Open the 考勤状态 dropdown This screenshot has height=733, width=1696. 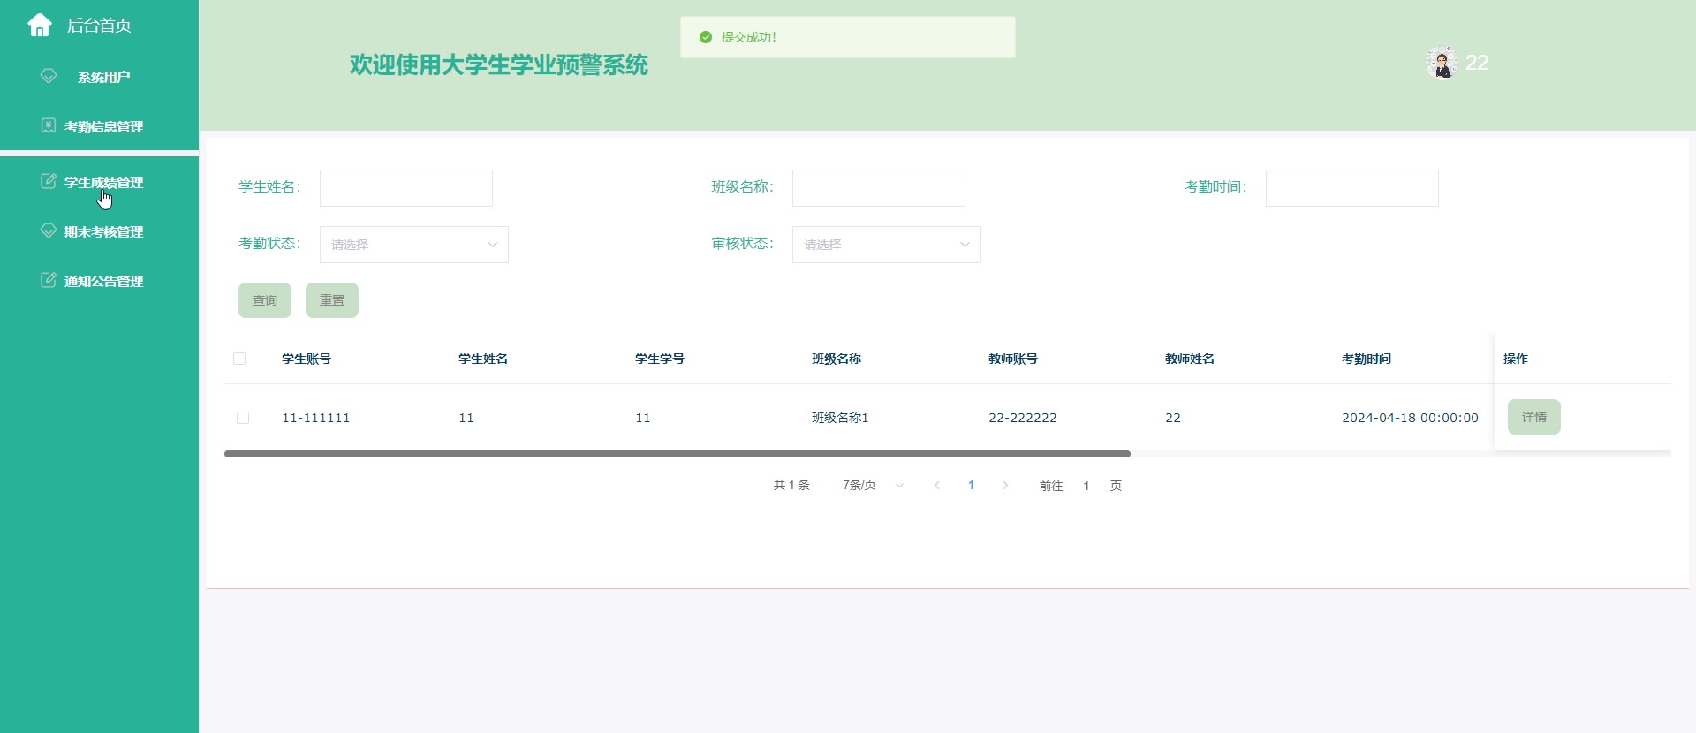[413, 245]
